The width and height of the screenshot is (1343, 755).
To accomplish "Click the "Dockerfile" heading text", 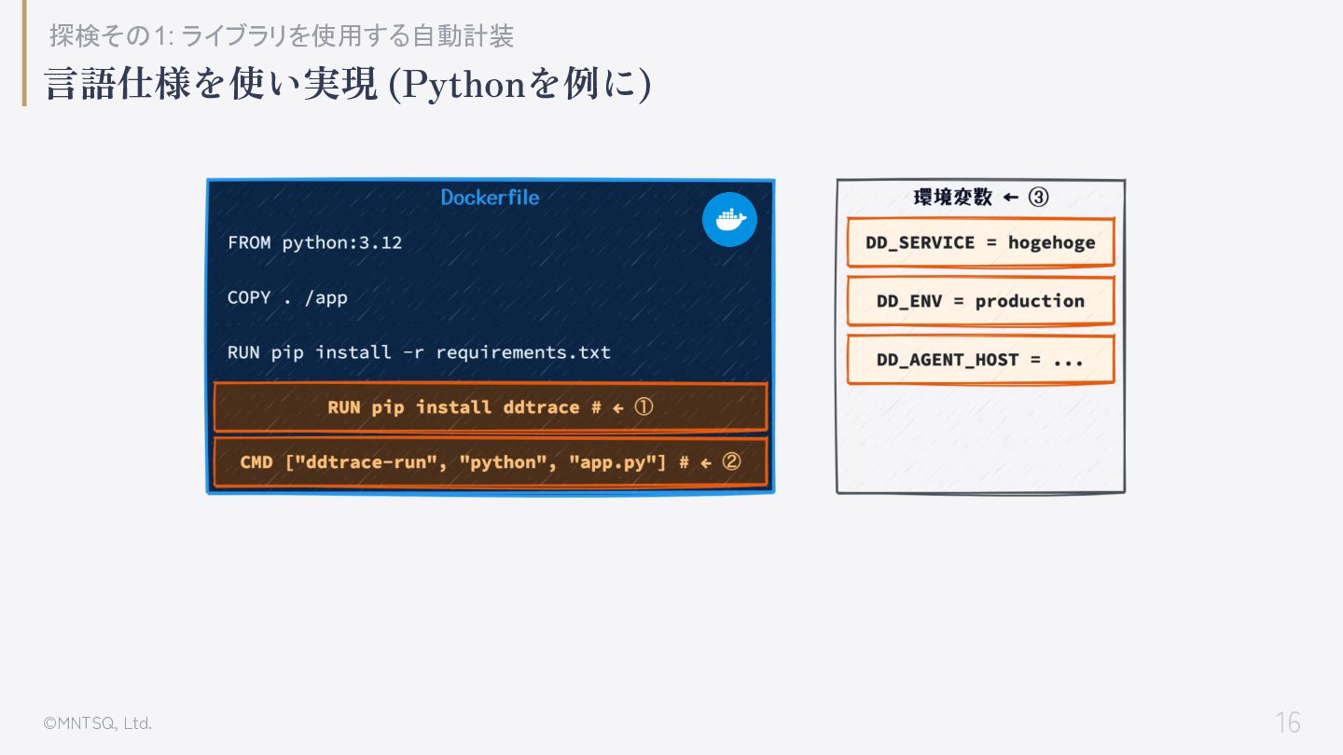I will point(490,197).
